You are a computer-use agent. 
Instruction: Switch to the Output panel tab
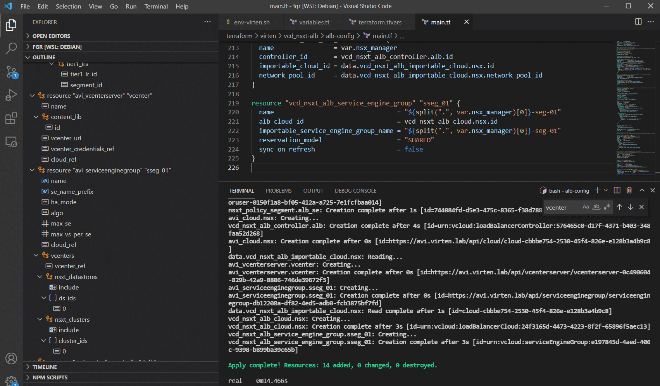pos(313,191)
